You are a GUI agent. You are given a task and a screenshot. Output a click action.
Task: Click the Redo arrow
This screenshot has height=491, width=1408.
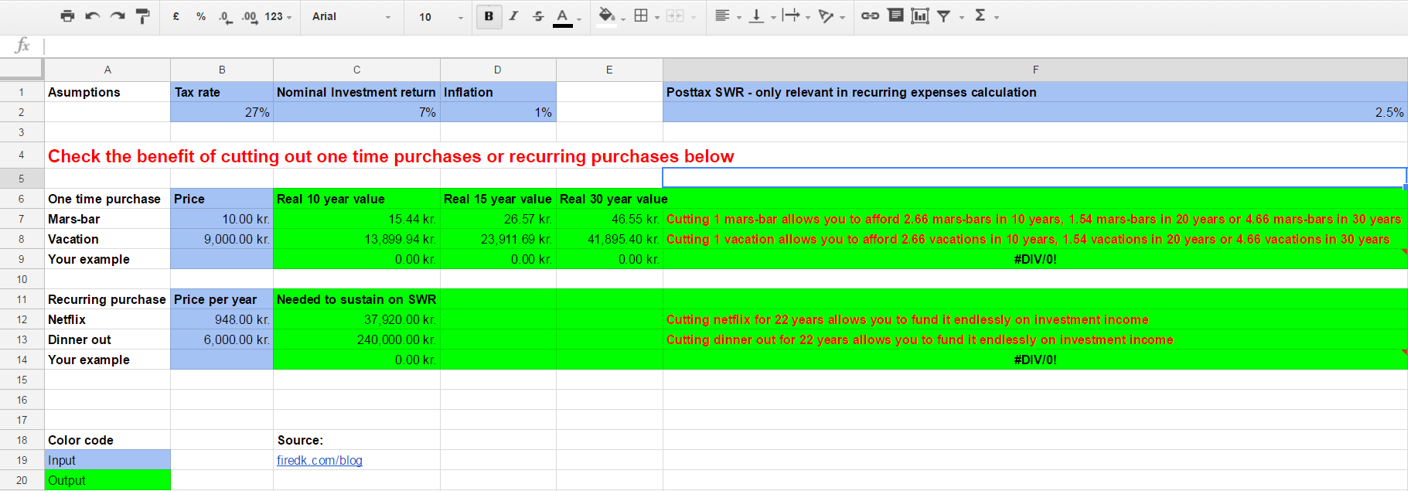coord(118,16)
